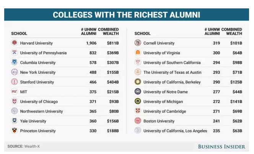Click the Boston University red seal
Viewport: 254px width, 154px height.
pyautogui.click(x=138, y=121)
